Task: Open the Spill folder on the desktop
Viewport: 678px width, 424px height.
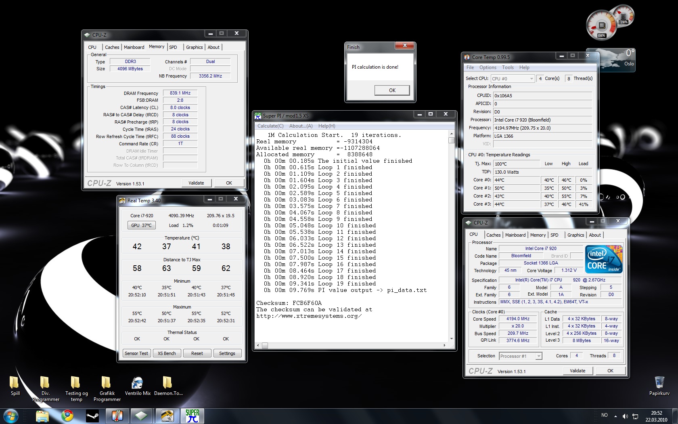Action: point(15,386)
